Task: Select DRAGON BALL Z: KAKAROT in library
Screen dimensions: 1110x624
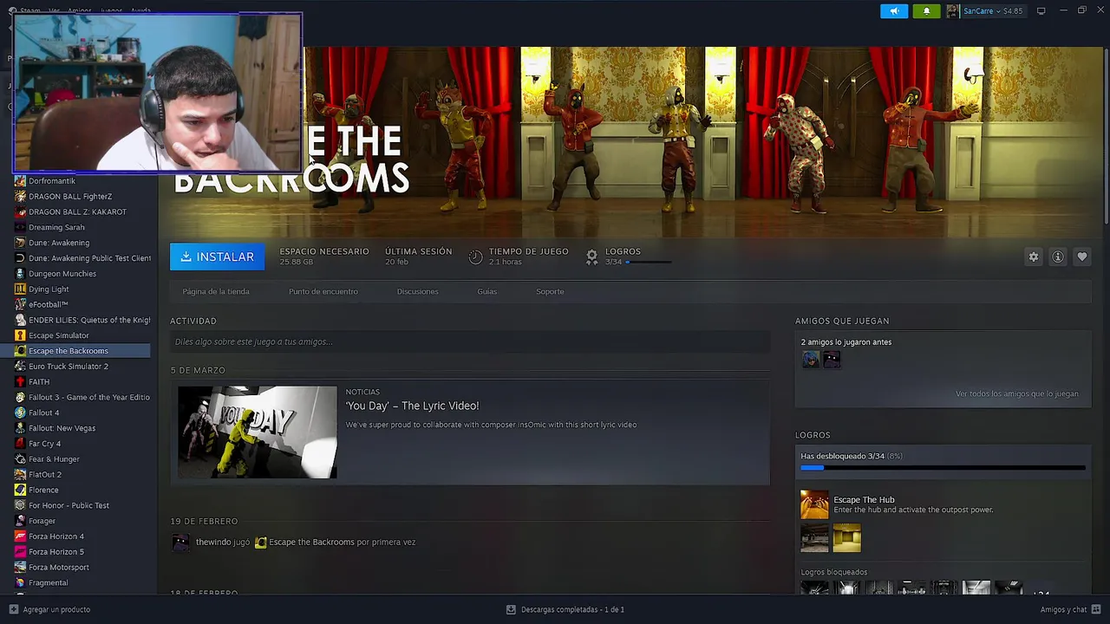Action: click(x=77, y=212)
